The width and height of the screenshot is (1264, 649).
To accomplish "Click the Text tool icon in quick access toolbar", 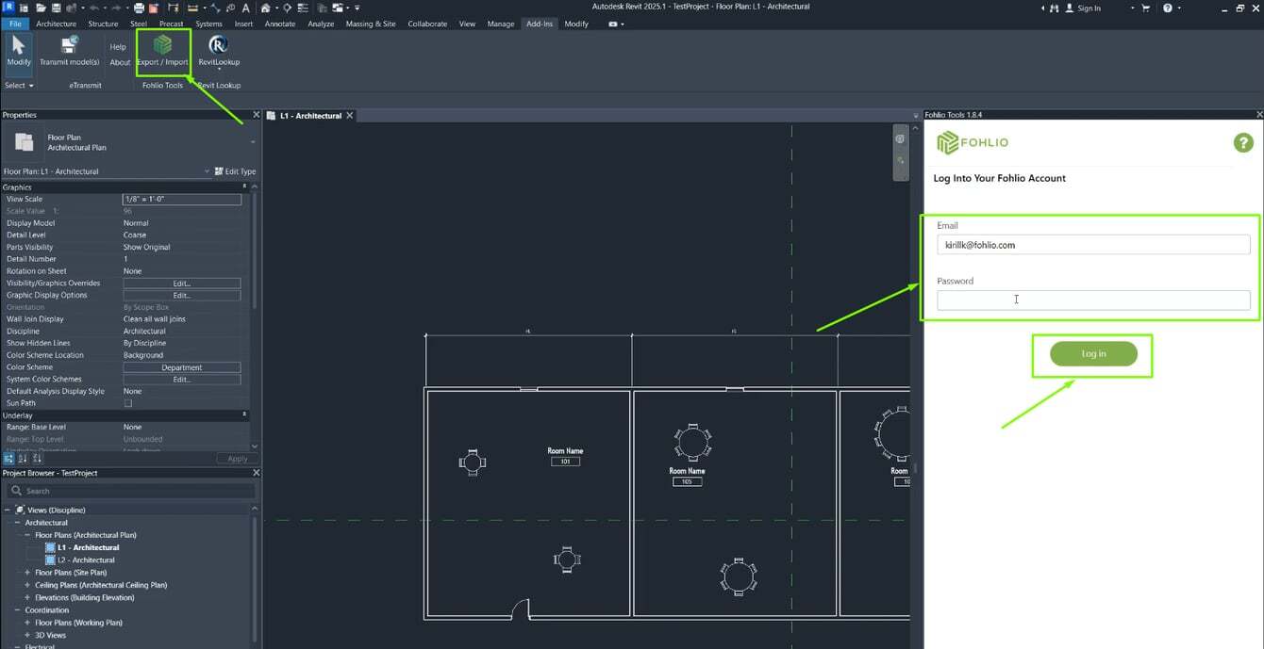I will click(246, 8).
